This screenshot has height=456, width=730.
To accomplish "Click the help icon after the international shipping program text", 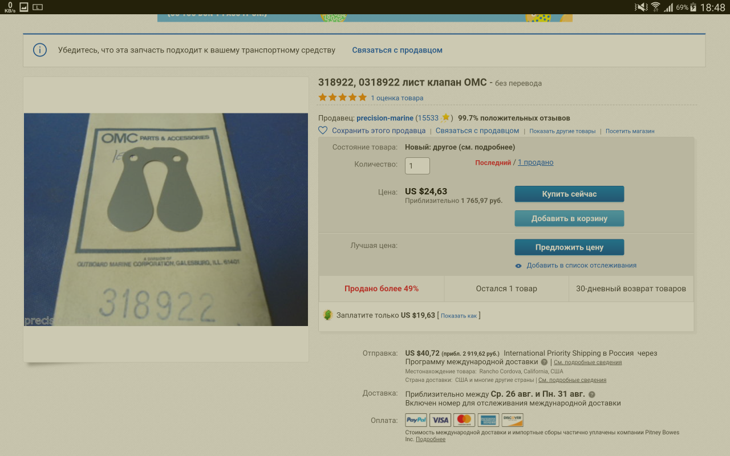I will (x=544, y=362).
